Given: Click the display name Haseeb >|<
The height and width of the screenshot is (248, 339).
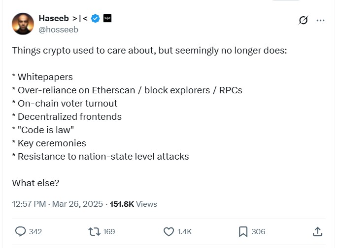Looking at the screenshot, I should click(63, 19).
